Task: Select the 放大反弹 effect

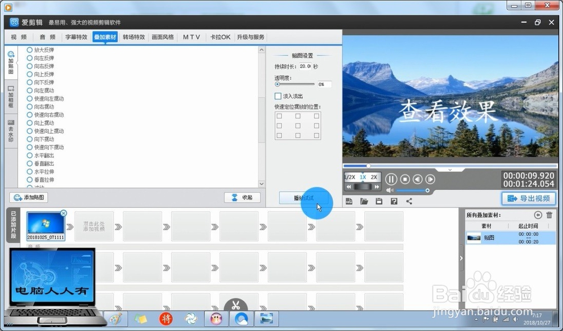Action: point(41,50)
